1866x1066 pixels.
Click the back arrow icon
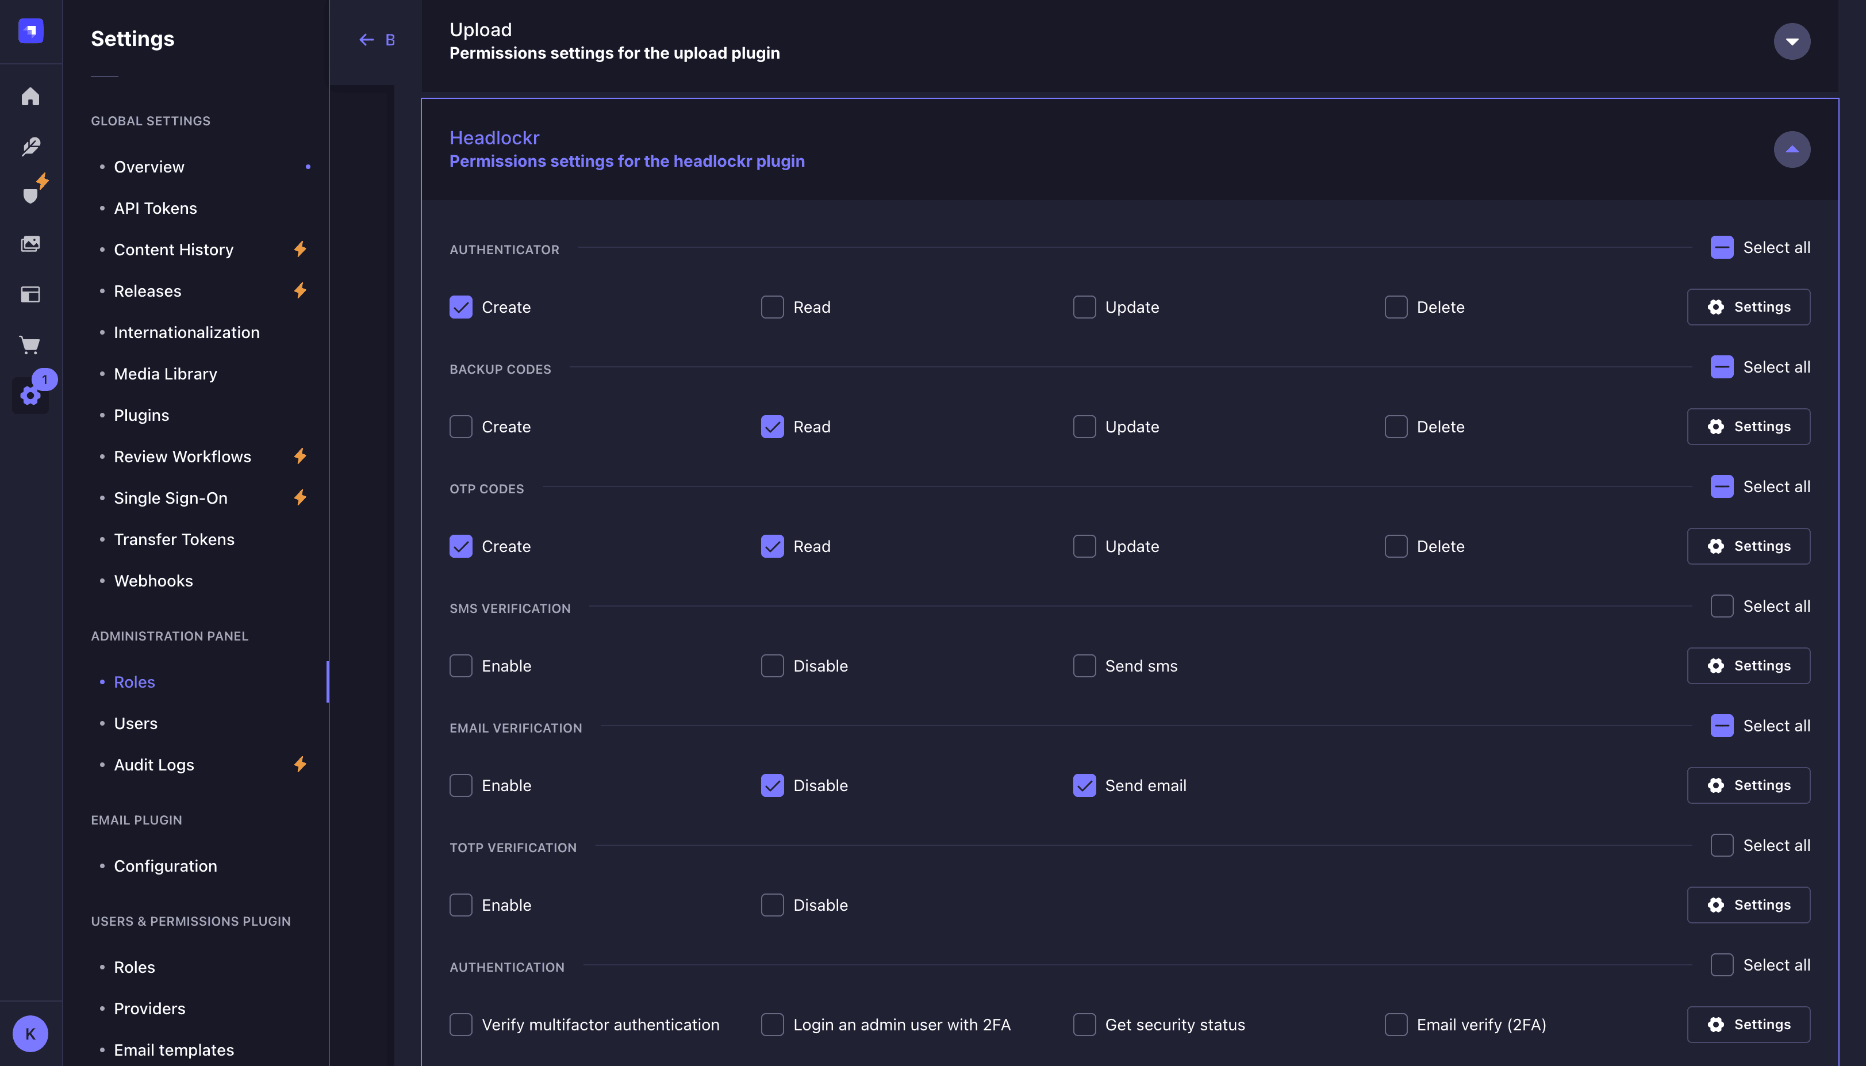point(367,40)
